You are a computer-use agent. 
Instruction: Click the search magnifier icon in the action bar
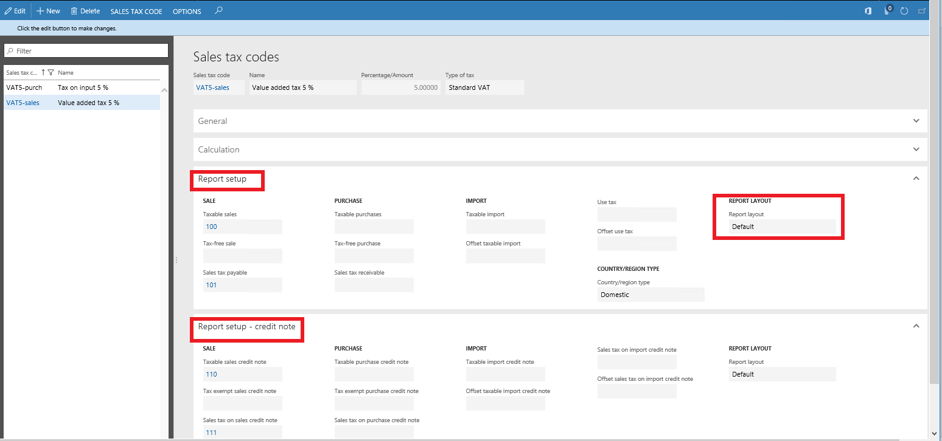point(219,10)
